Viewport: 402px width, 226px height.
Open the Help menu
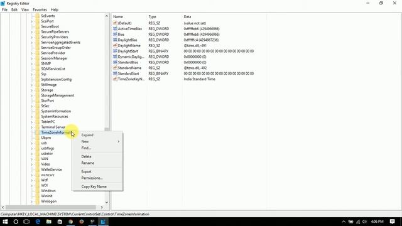(55, 10)
